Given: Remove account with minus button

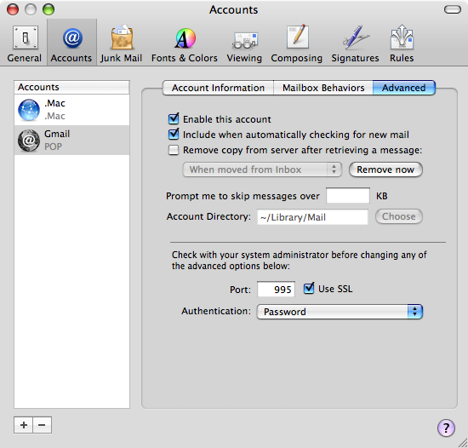Looking at the screenshot, I should point(42,425).
